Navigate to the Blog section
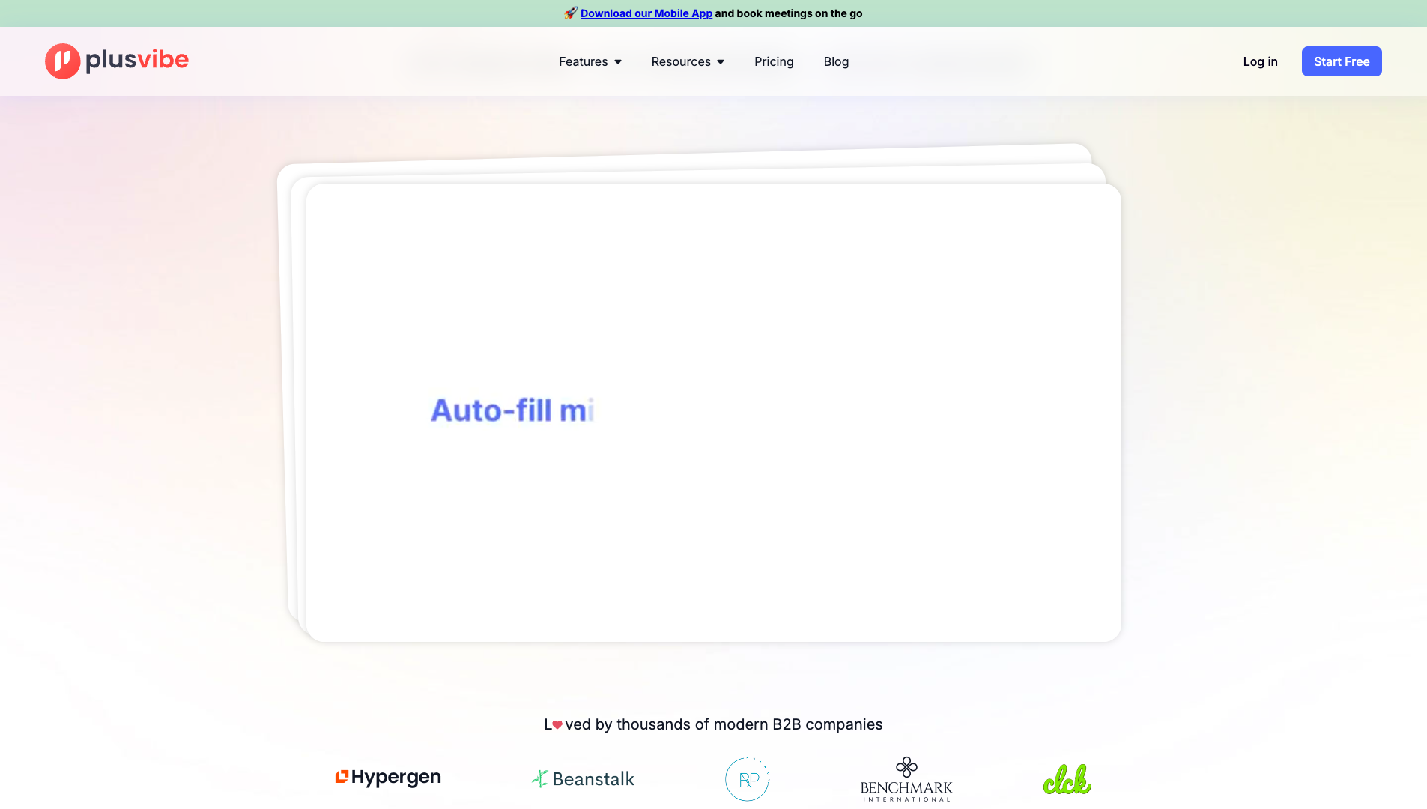Screen dimensions: 1427x809 pos(836,61)
